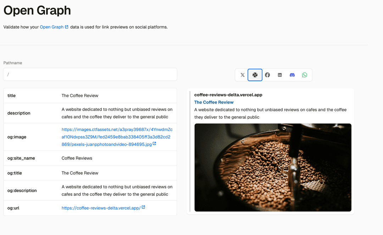Click the blue preview card title link
The height and width of the screenshot is (235, 383).
pyautogui.click(x=214, y=102)
